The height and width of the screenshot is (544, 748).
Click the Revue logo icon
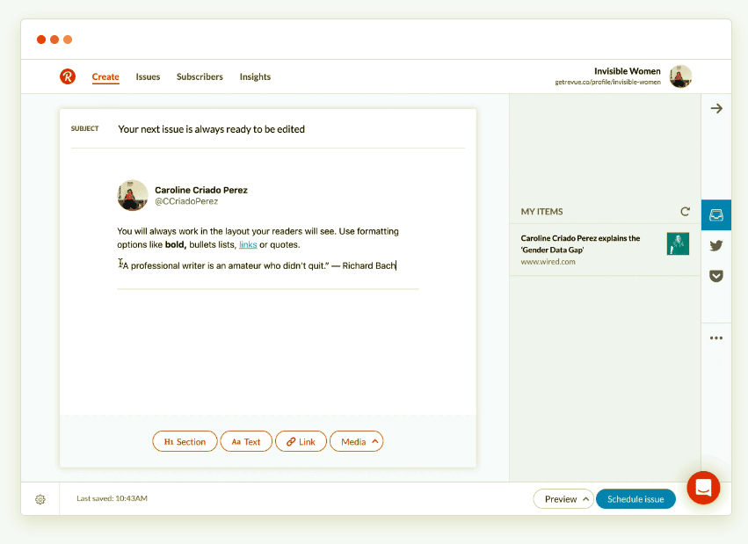(x=68, y=76)
